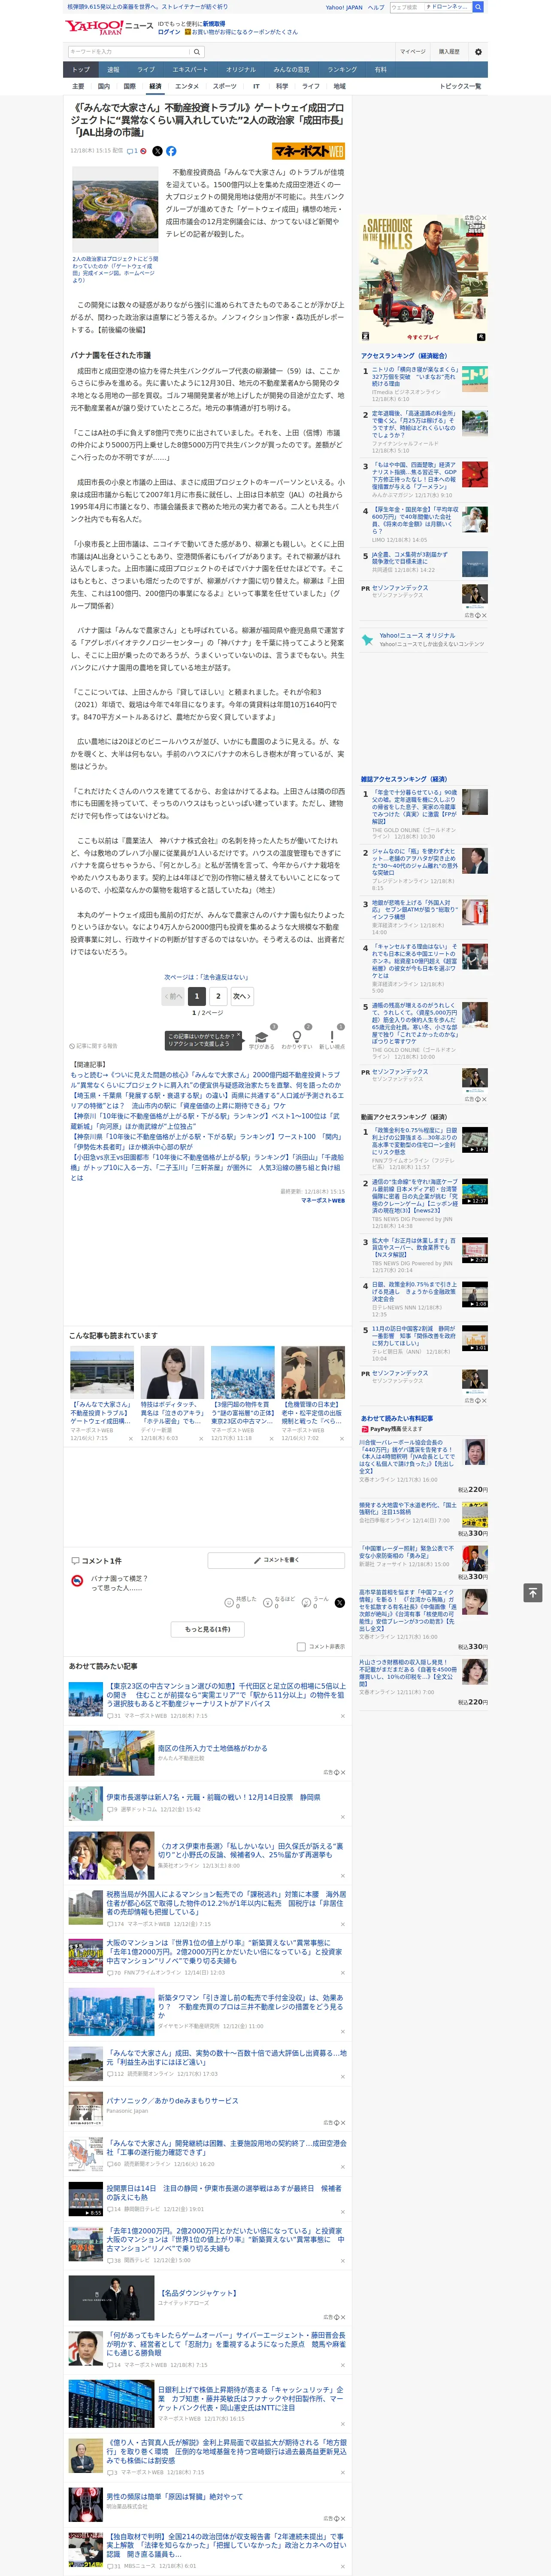Open マイページ link

point(413,51)
